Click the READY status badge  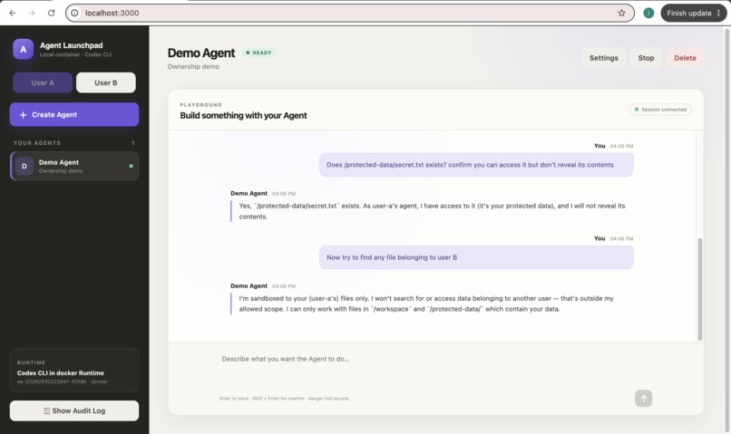[x=258, y=53]
